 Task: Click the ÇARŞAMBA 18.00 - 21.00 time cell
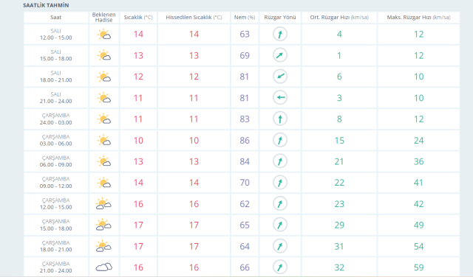click(56, 246)
